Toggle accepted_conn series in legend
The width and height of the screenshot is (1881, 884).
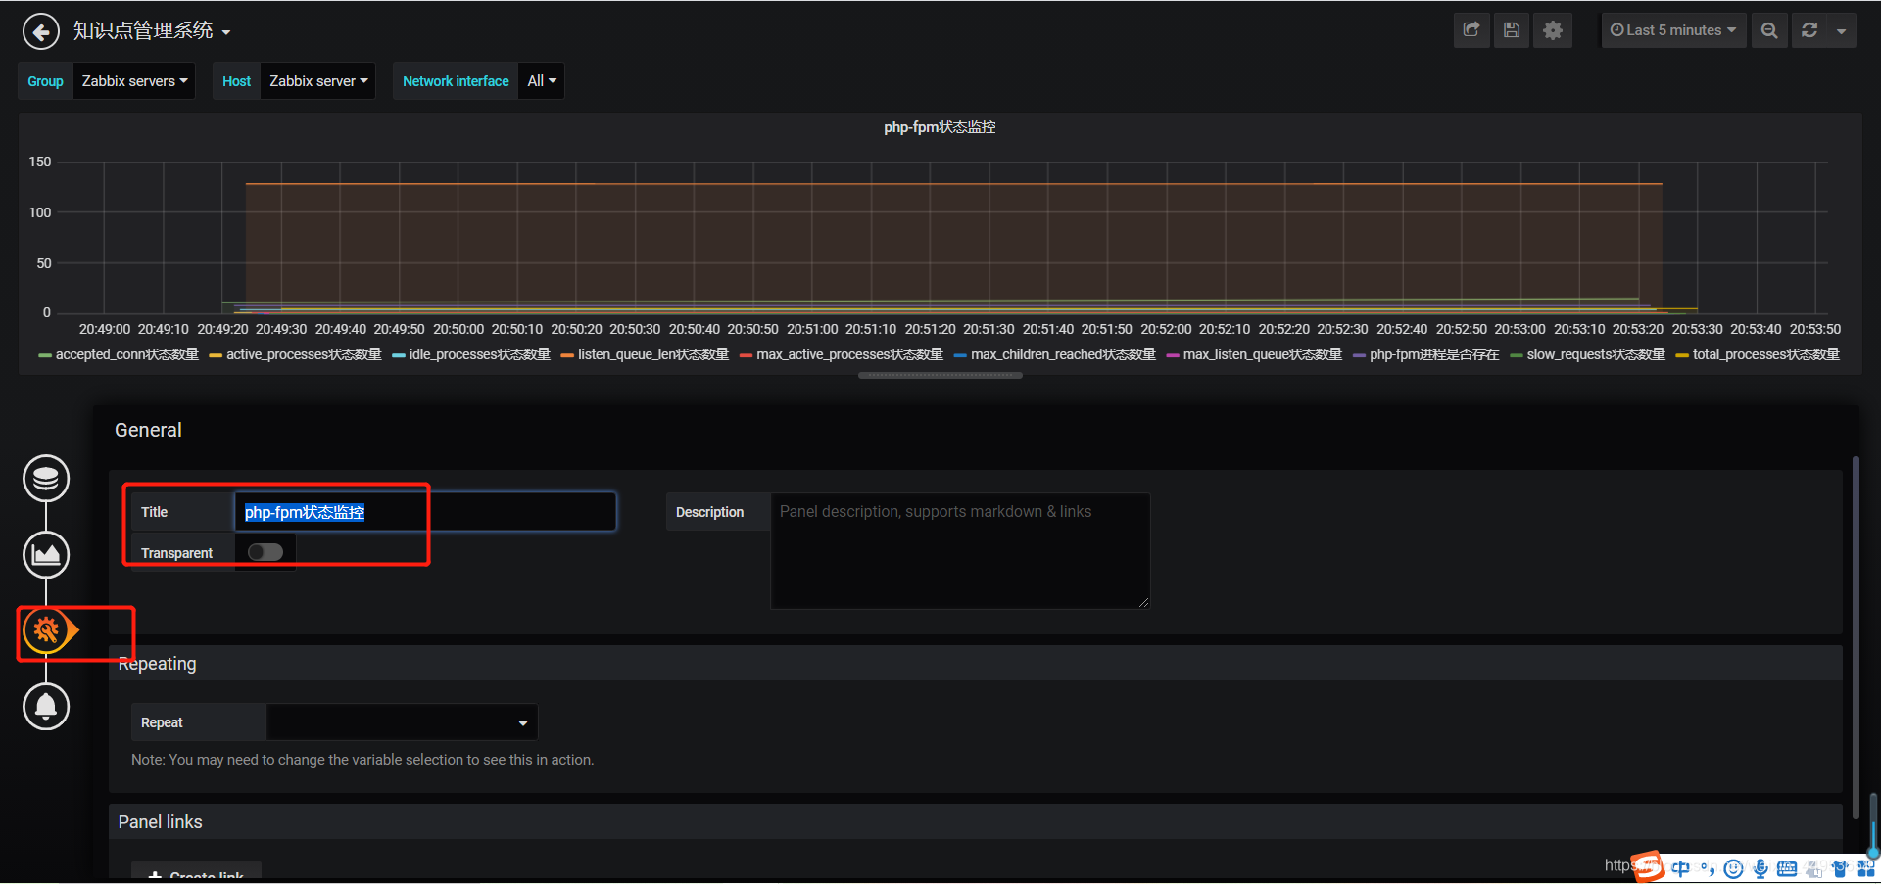[x=126, y=354]
